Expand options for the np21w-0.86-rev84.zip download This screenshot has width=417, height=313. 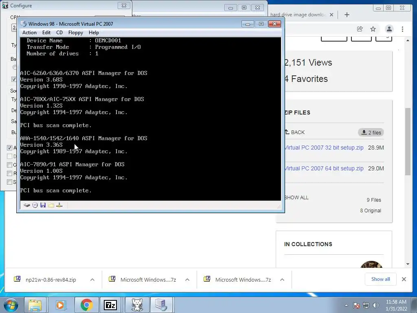click(x=92, y=280)
